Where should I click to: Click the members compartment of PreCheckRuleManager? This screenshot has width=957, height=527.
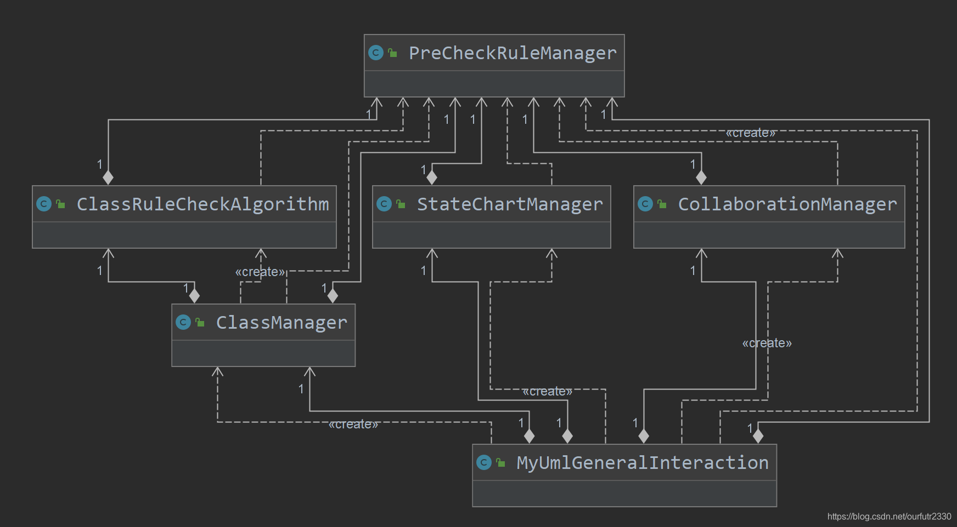click(494, 84)
